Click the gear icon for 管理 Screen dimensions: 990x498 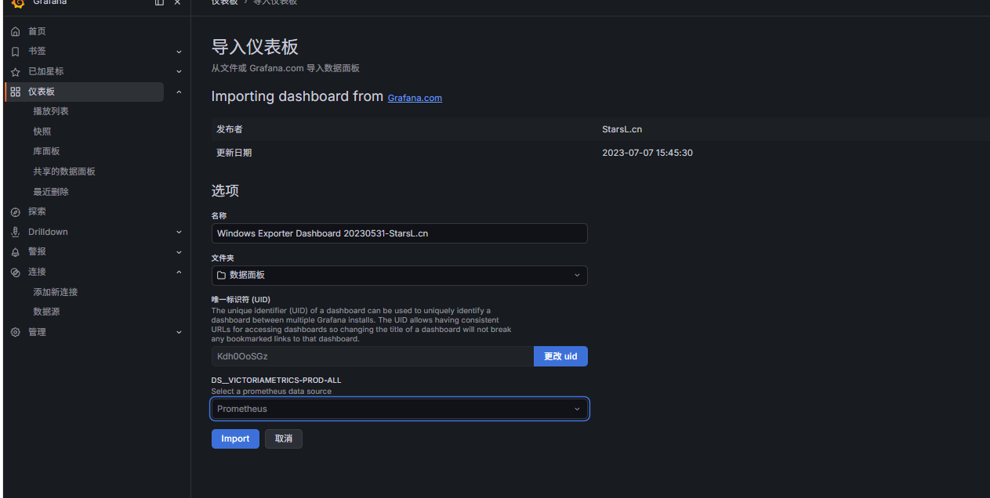16,332
